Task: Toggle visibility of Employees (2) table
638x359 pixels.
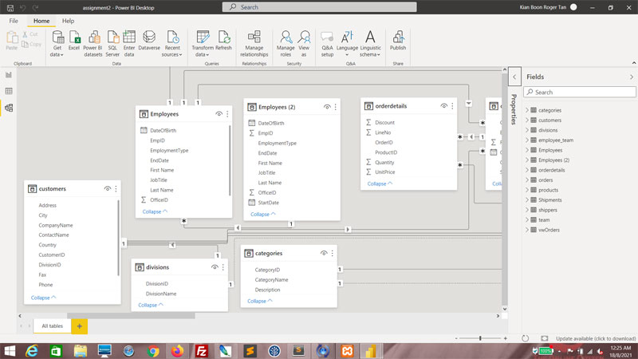Action: [x=327, y=107]
